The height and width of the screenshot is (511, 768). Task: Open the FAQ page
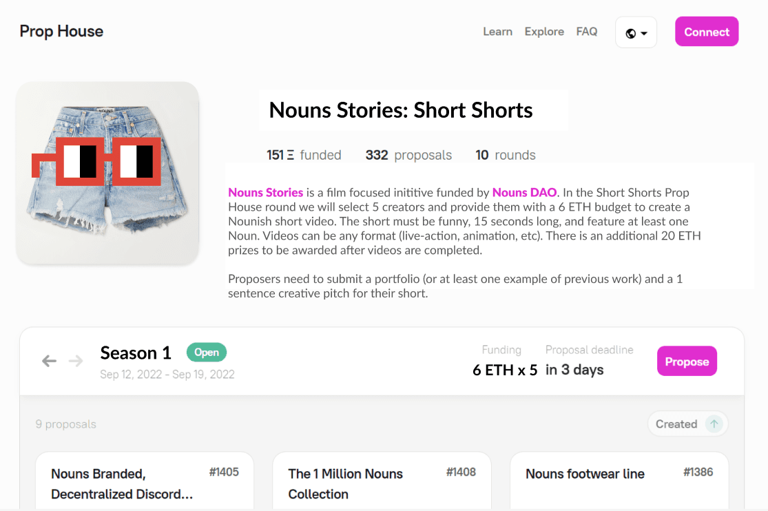(x=587, y=32)
